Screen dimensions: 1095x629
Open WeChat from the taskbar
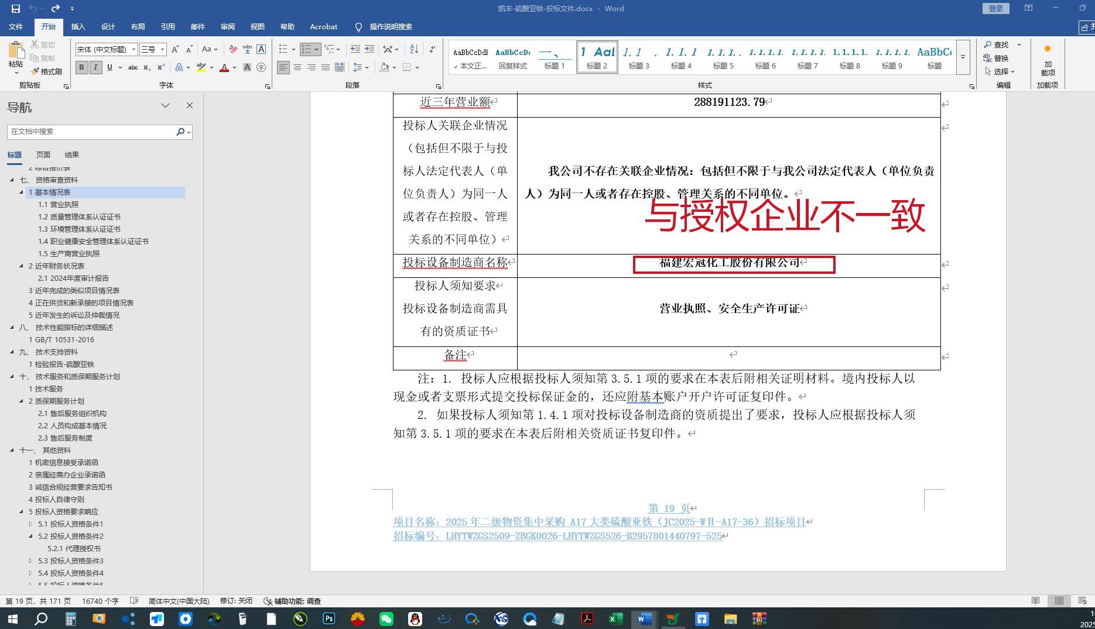pyautogui.click(x=386, y=618)
